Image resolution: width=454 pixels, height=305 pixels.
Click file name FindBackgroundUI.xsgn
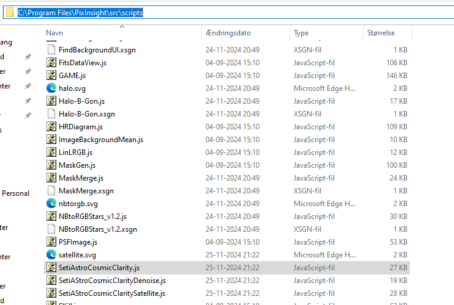[x=97, y=50]
